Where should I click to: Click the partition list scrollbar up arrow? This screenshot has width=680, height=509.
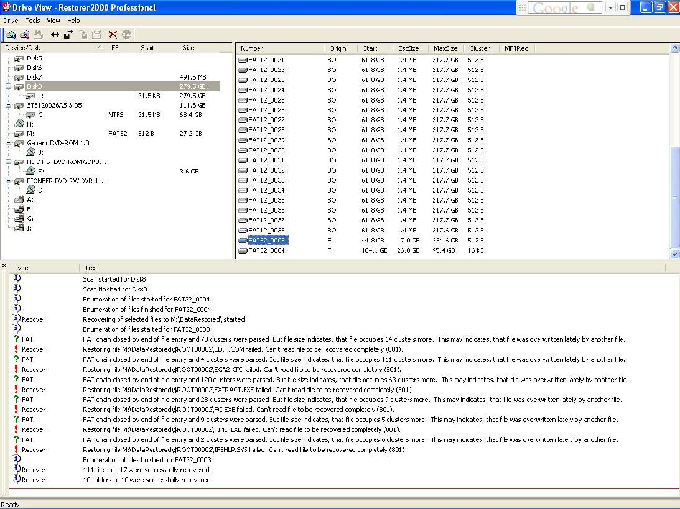coord(675,48)
